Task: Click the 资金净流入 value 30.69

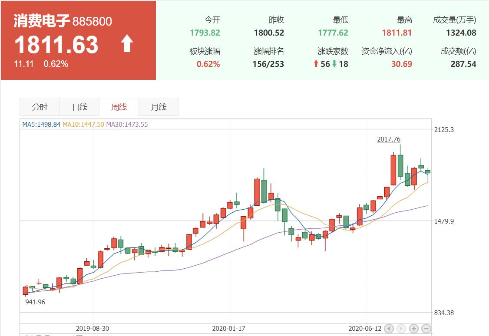Action: click(x=402, y=64)
